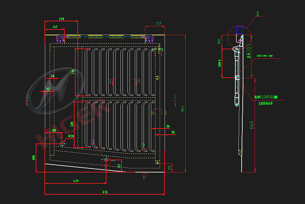Click the 303 dimension text in side view
This screenshot has width=305, height=204.
pos(249,50)
